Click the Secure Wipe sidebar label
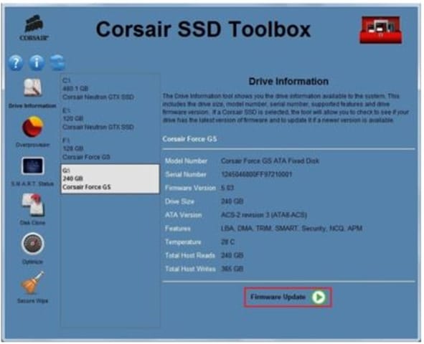 coord(32,301)
